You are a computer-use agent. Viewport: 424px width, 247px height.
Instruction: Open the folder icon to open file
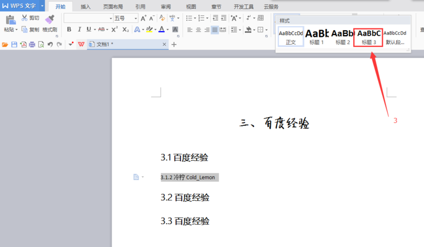coord(5,45)
